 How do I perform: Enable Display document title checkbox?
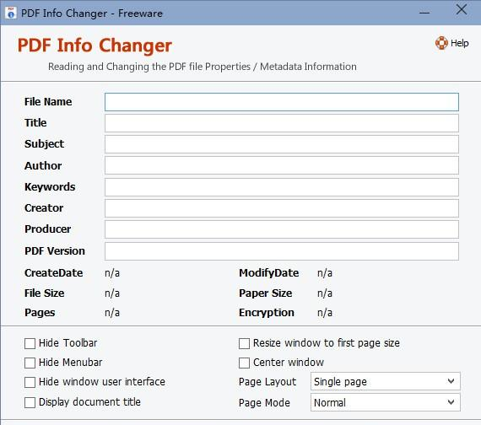tap(30, 402)
